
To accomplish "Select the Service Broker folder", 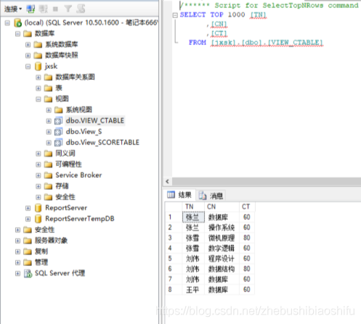I will pyautogui.click(x=78, y=175).
